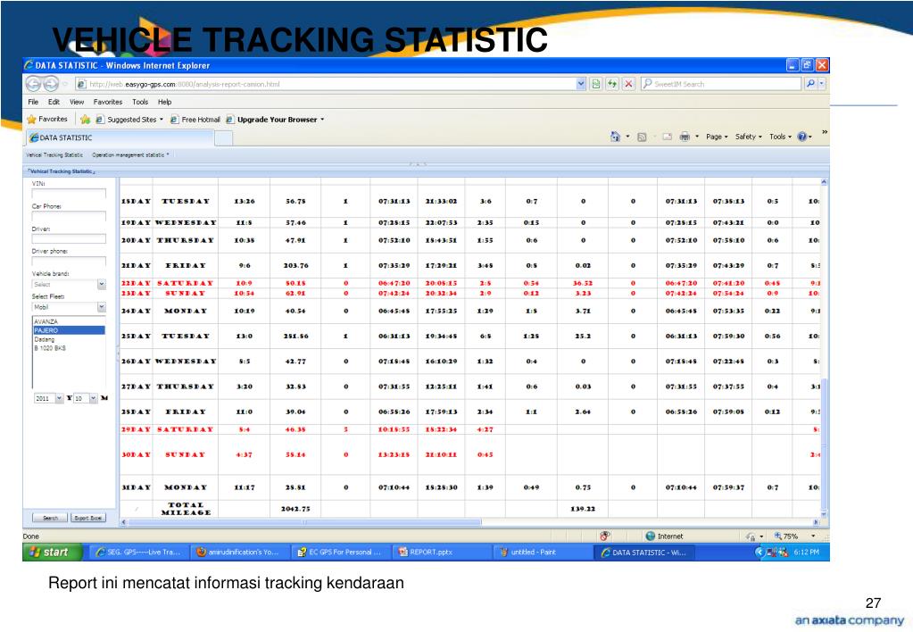Viewport: 913px width, 632px height.
Task: Expand command bar overflow chevrons
Action: [x=825, y=132]
